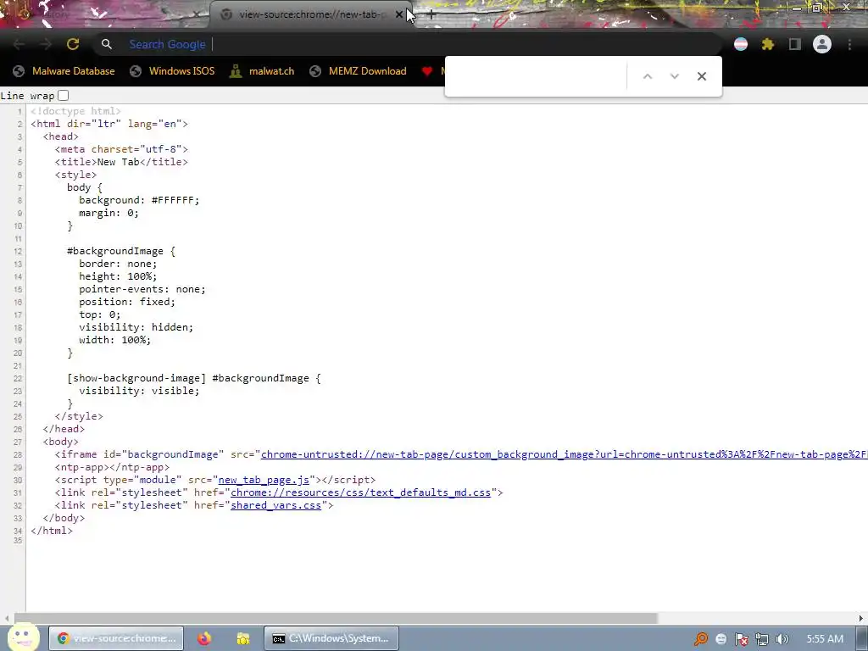Click the line 'position: fixed;'
This screenshot has width=868, height=651.
coord(127,303)
